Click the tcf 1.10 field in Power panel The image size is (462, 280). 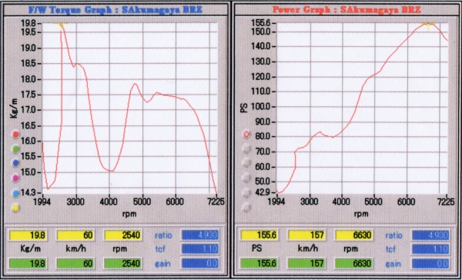point(431,249)
